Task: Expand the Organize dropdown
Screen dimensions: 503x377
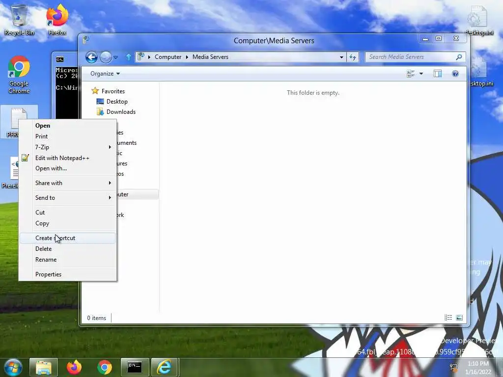Action: coord(105,74)
